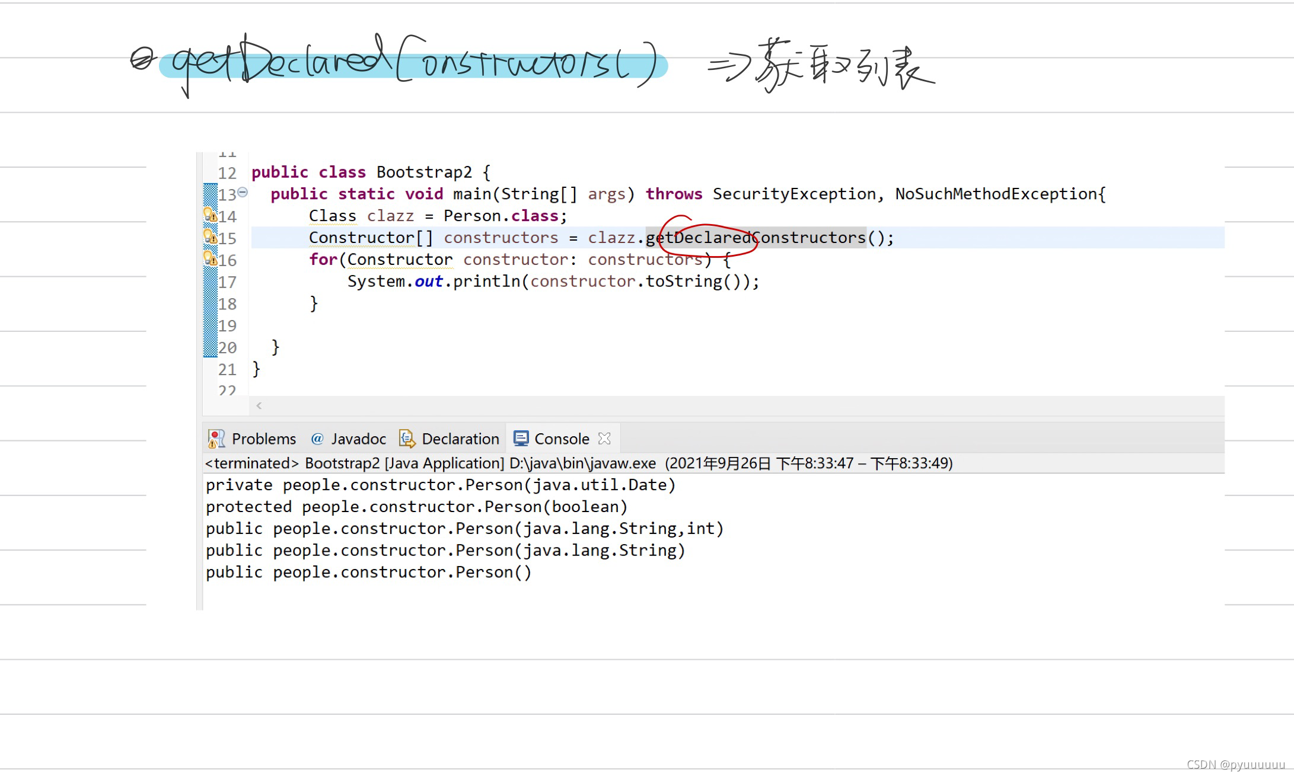Click the left scroll arrow below the editor
This screenshot has height=777, width=1294.
(259, 406)
